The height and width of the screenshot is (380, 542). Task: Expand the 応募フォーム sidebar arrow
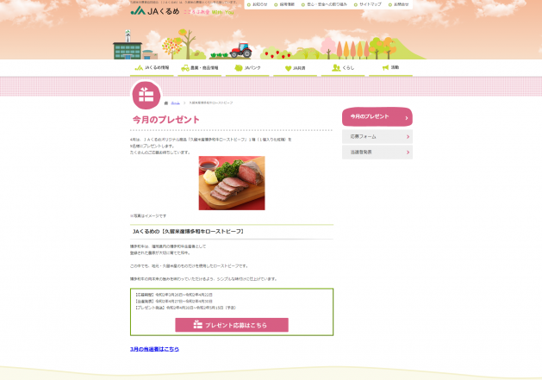408,137
